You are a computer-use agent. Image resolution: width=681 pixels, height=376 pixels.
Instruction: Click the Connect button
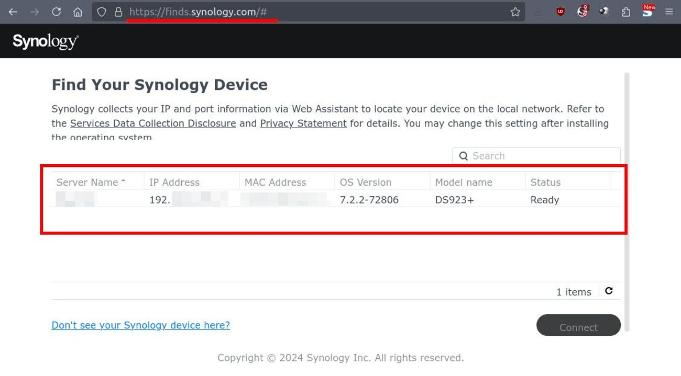[578, 326]
